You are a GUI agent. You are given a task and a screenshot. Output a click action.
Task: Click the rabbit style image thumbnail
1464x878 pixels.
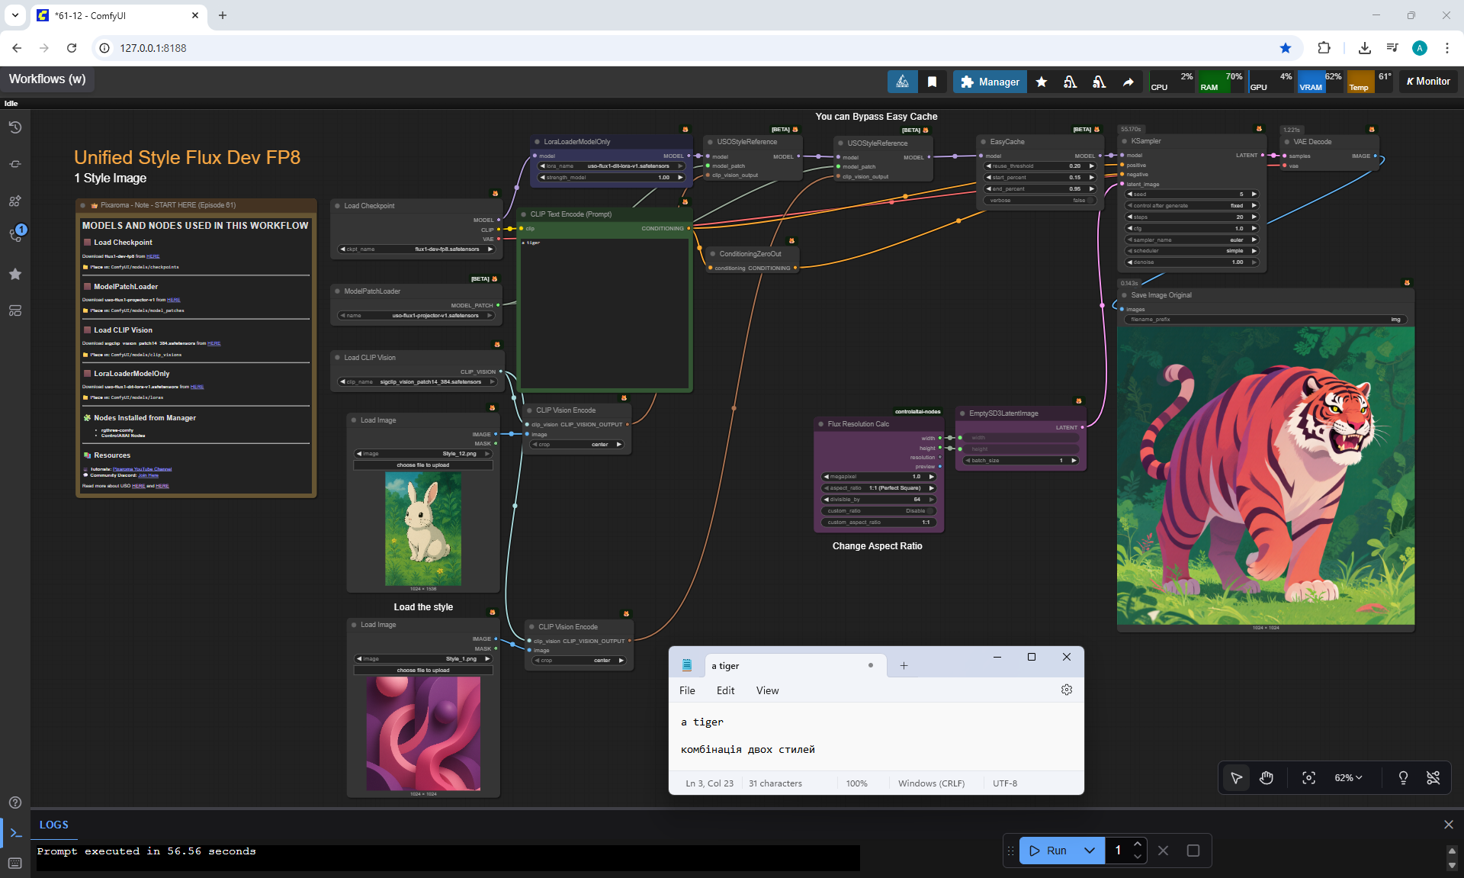pos(423,528)
